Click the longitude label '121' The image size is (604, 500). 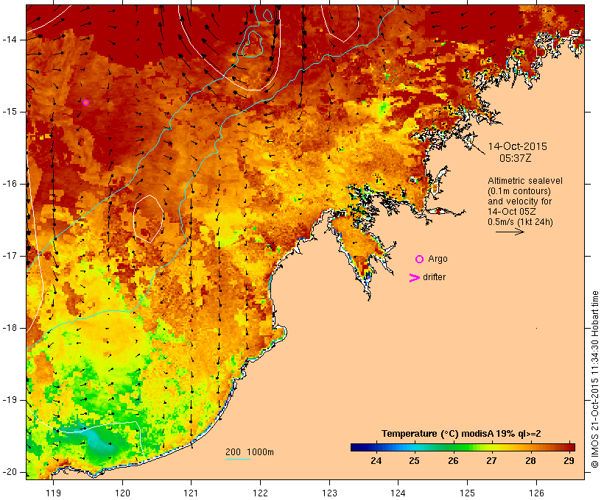[191, 493]
